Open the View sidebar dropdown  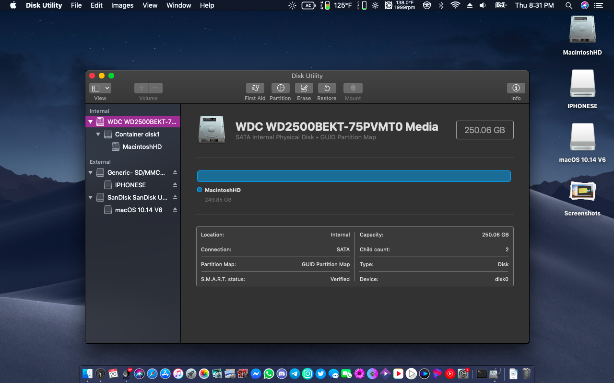(100, 88)
